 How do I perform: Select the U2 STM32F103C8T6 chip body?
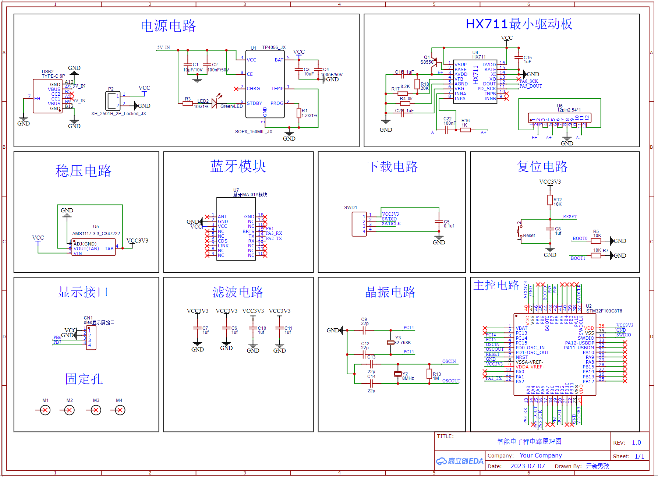pos(555,355)
